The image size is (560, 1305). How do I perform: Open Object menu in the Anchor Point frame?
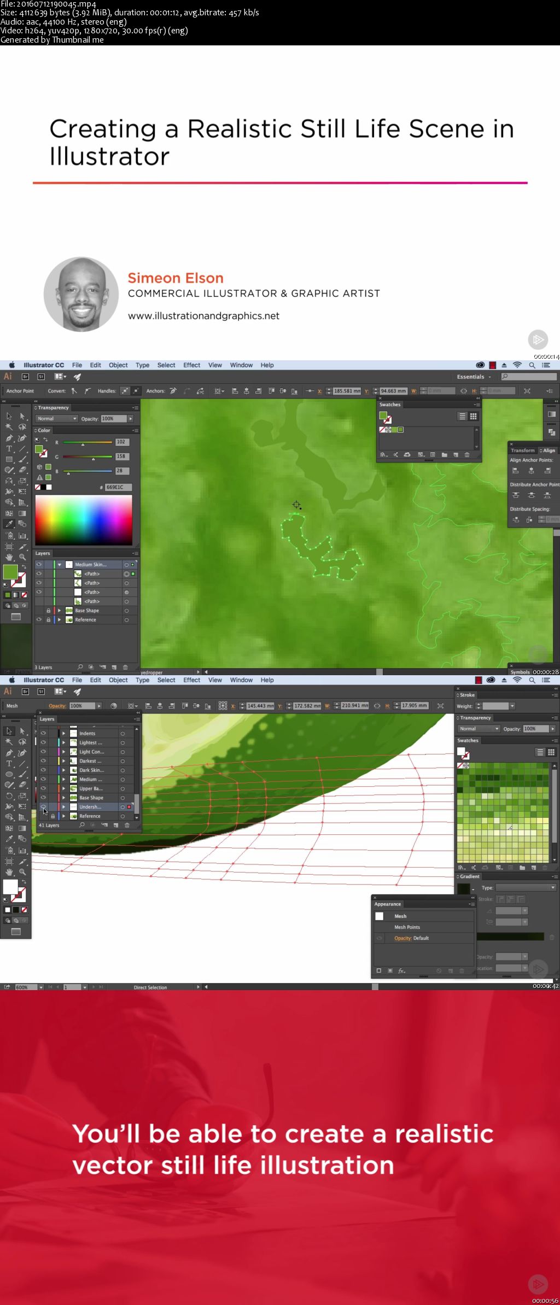118,365
